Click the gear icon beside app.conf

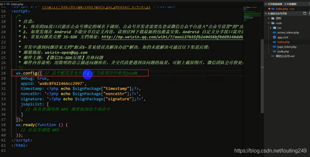point(274,37)
